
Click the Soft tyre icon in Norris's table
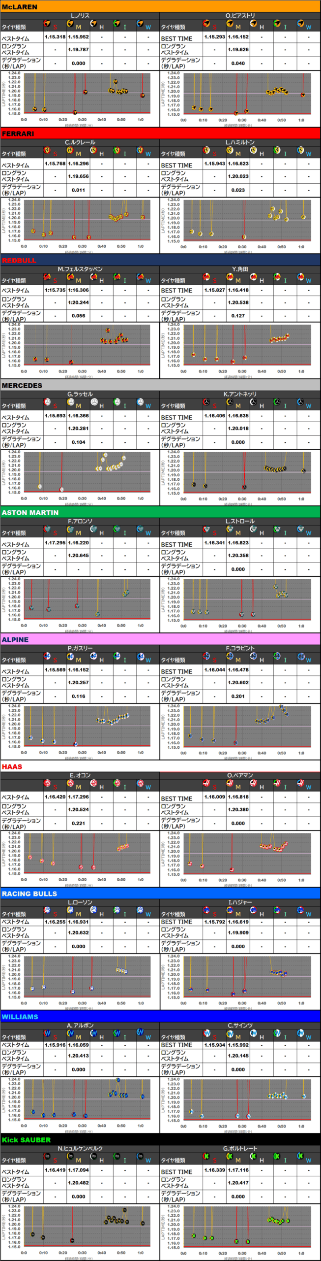pos(47,23)
